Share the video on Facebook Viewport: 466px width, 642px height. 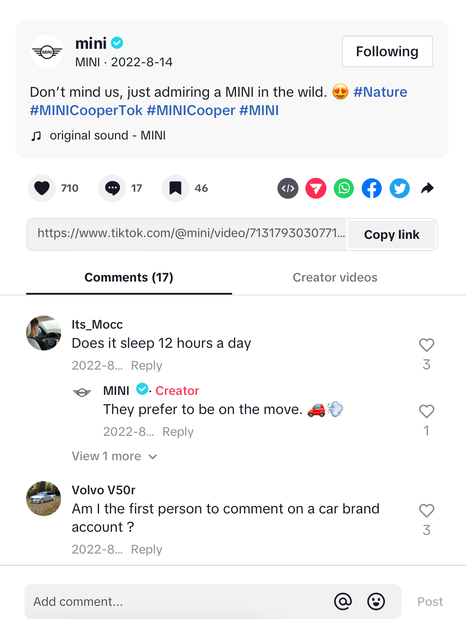click(x=372, y=188)
